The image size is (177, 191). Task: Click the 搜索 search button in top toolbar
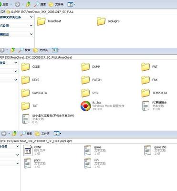pos(40,4)
